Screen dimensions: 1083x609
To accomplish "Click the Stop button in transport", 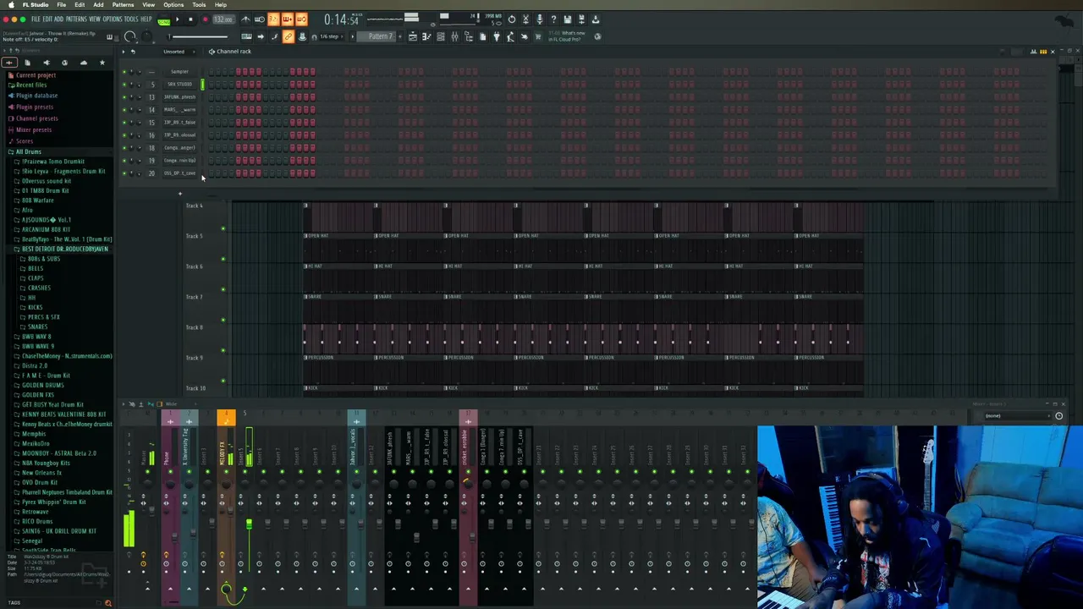I will pyautogui.click(x=190, y=19).
